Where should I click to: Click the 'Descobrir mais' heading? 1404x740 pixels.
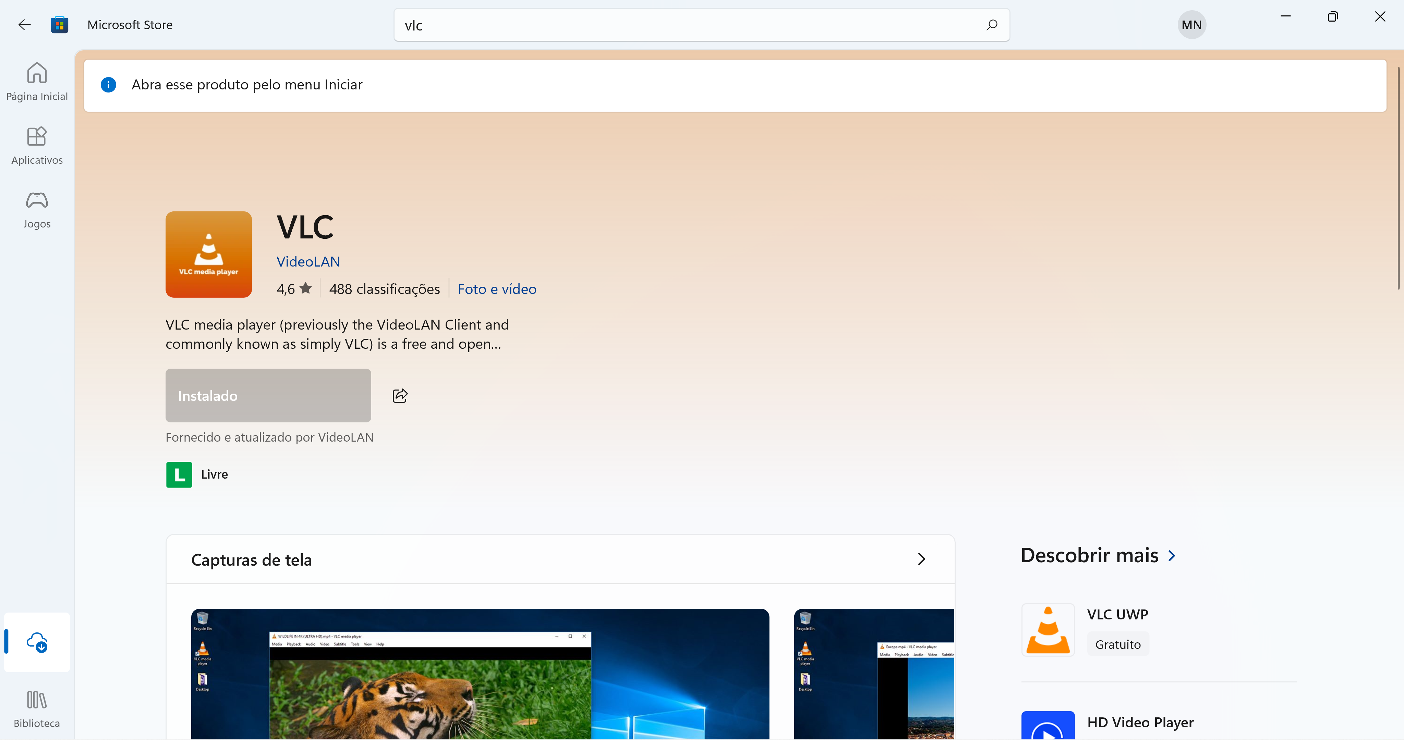tap(1090, 555)
